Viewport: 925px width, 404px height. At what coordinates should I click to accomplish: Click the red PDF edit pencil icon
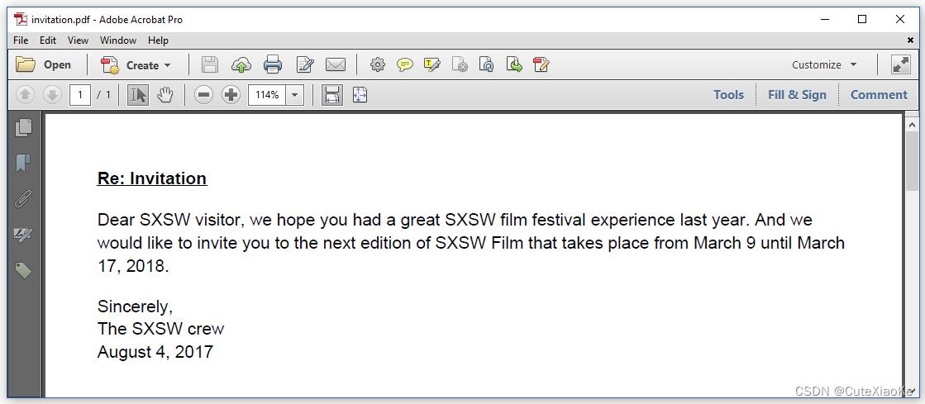541,65
